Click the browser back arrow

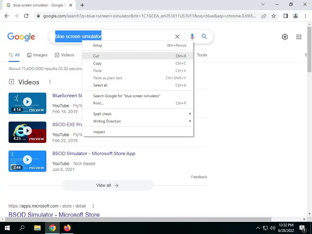point(7,16)
